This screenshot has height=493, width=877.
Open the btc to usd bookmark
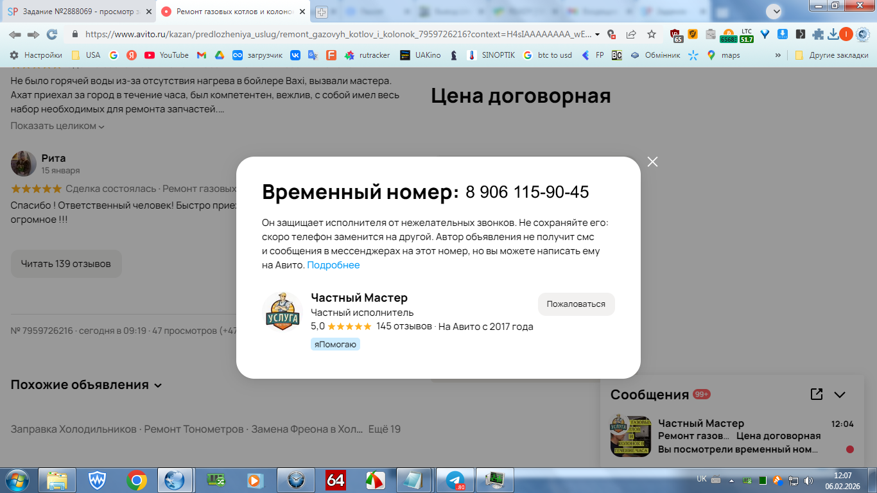[x=548, y=55]
